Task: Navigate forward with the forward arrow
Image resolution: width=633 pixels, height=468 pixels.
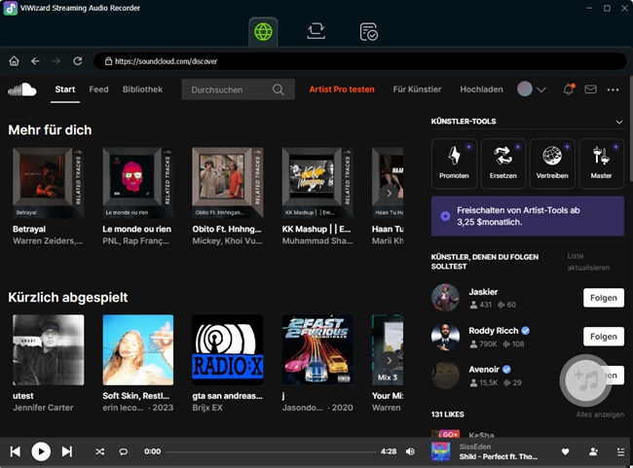Action: click(x=56, y=61)
